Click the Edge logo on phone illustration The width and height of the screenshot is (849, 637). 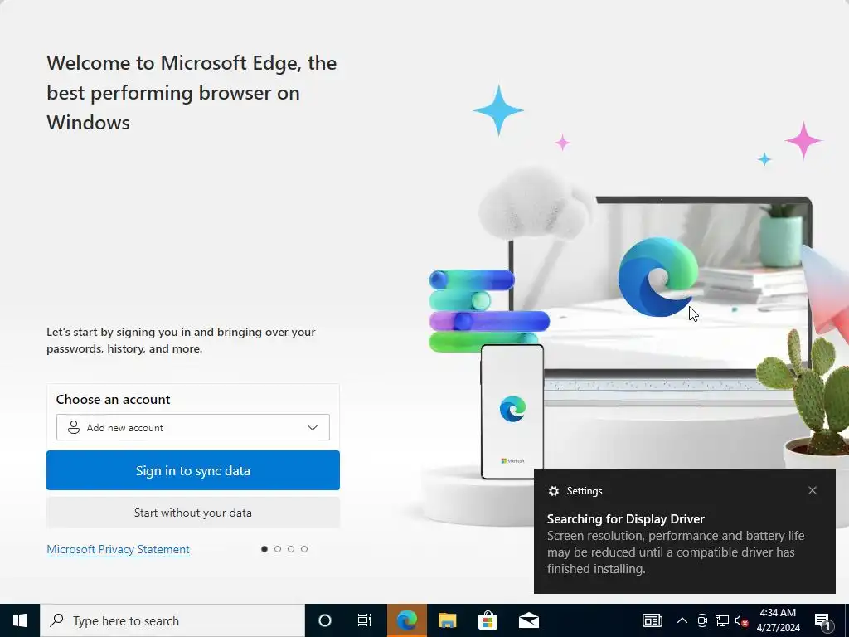point(512,408)
